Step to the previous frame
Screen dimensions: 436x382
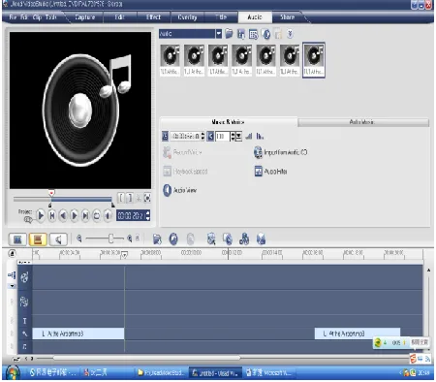63,215
